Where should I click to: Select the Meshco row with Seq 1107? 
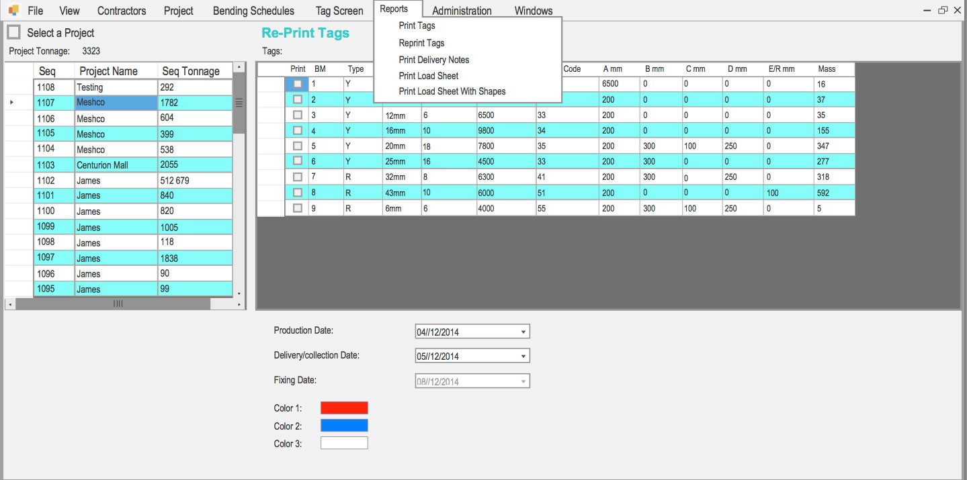pyautogui.click(x=116, y=103)
